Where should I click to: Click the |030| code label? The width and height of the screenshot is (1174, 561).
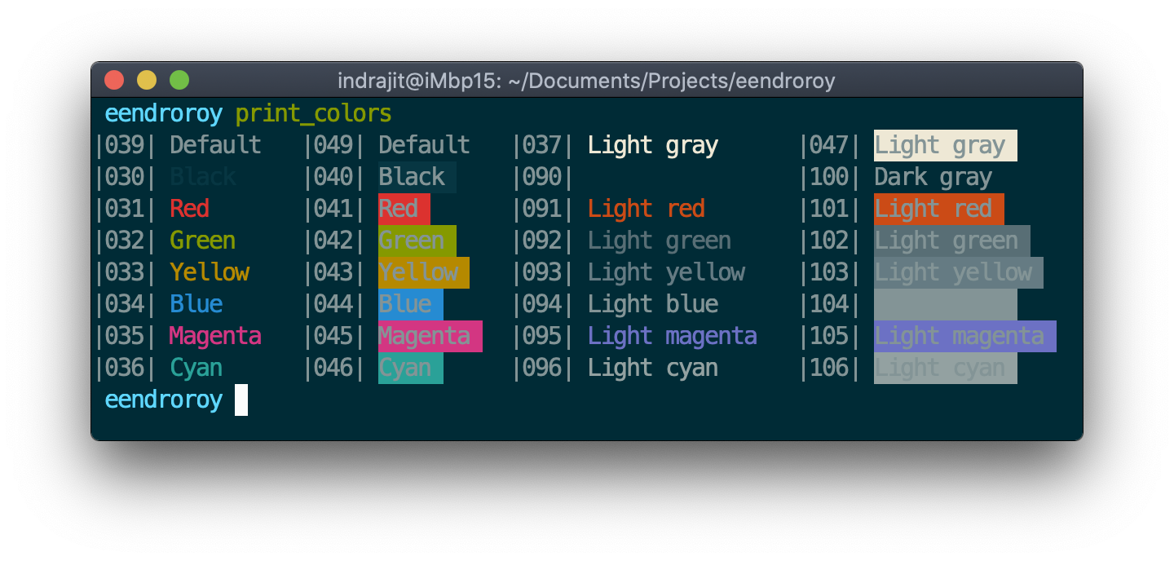(x=124, y=177)
